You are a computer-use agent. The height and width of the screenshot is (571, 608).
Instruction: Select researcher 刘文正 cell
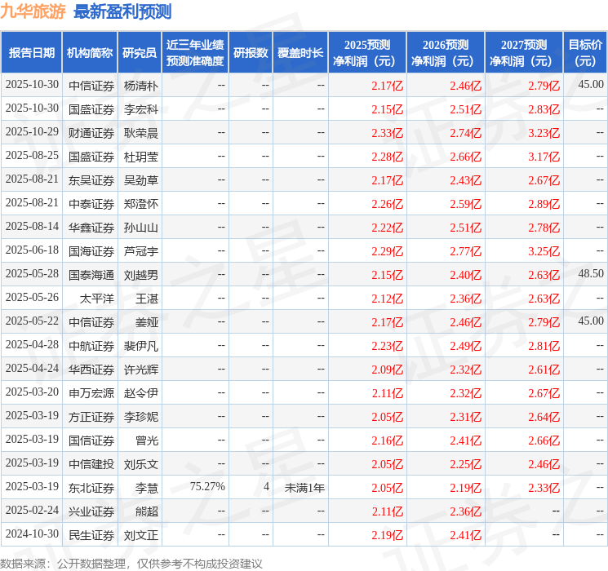140,535
